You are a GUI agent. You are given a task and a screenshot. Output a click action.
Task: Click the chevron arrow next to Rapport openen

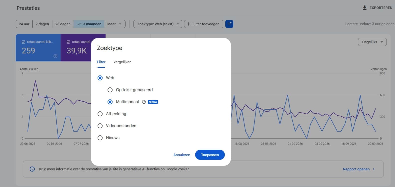374,169
